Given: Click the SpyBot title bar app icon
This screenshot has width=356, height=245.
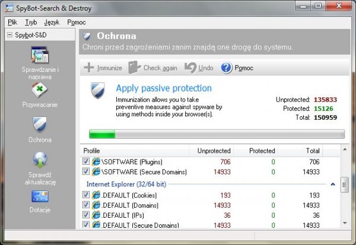Looking at the screenshot, I should (x=9, y=8).
